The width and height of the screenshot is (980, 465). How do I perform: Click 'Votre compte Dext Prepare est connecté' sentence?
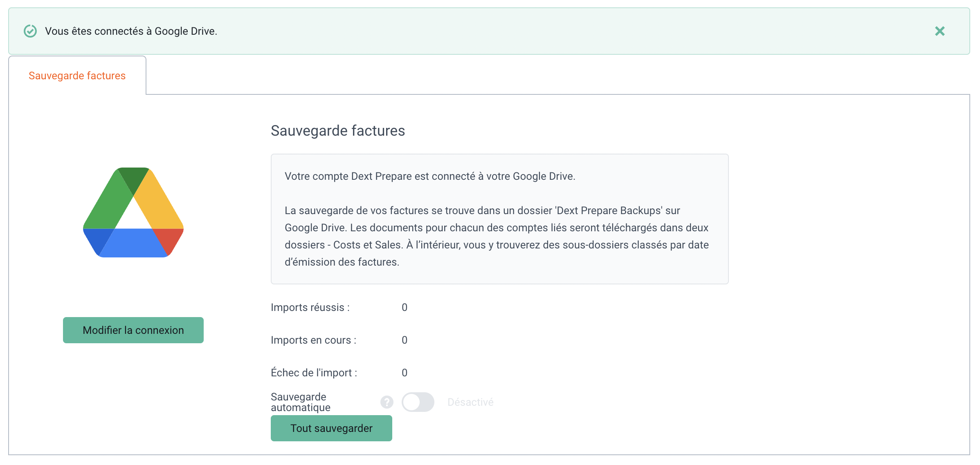[x=430, y=176]
